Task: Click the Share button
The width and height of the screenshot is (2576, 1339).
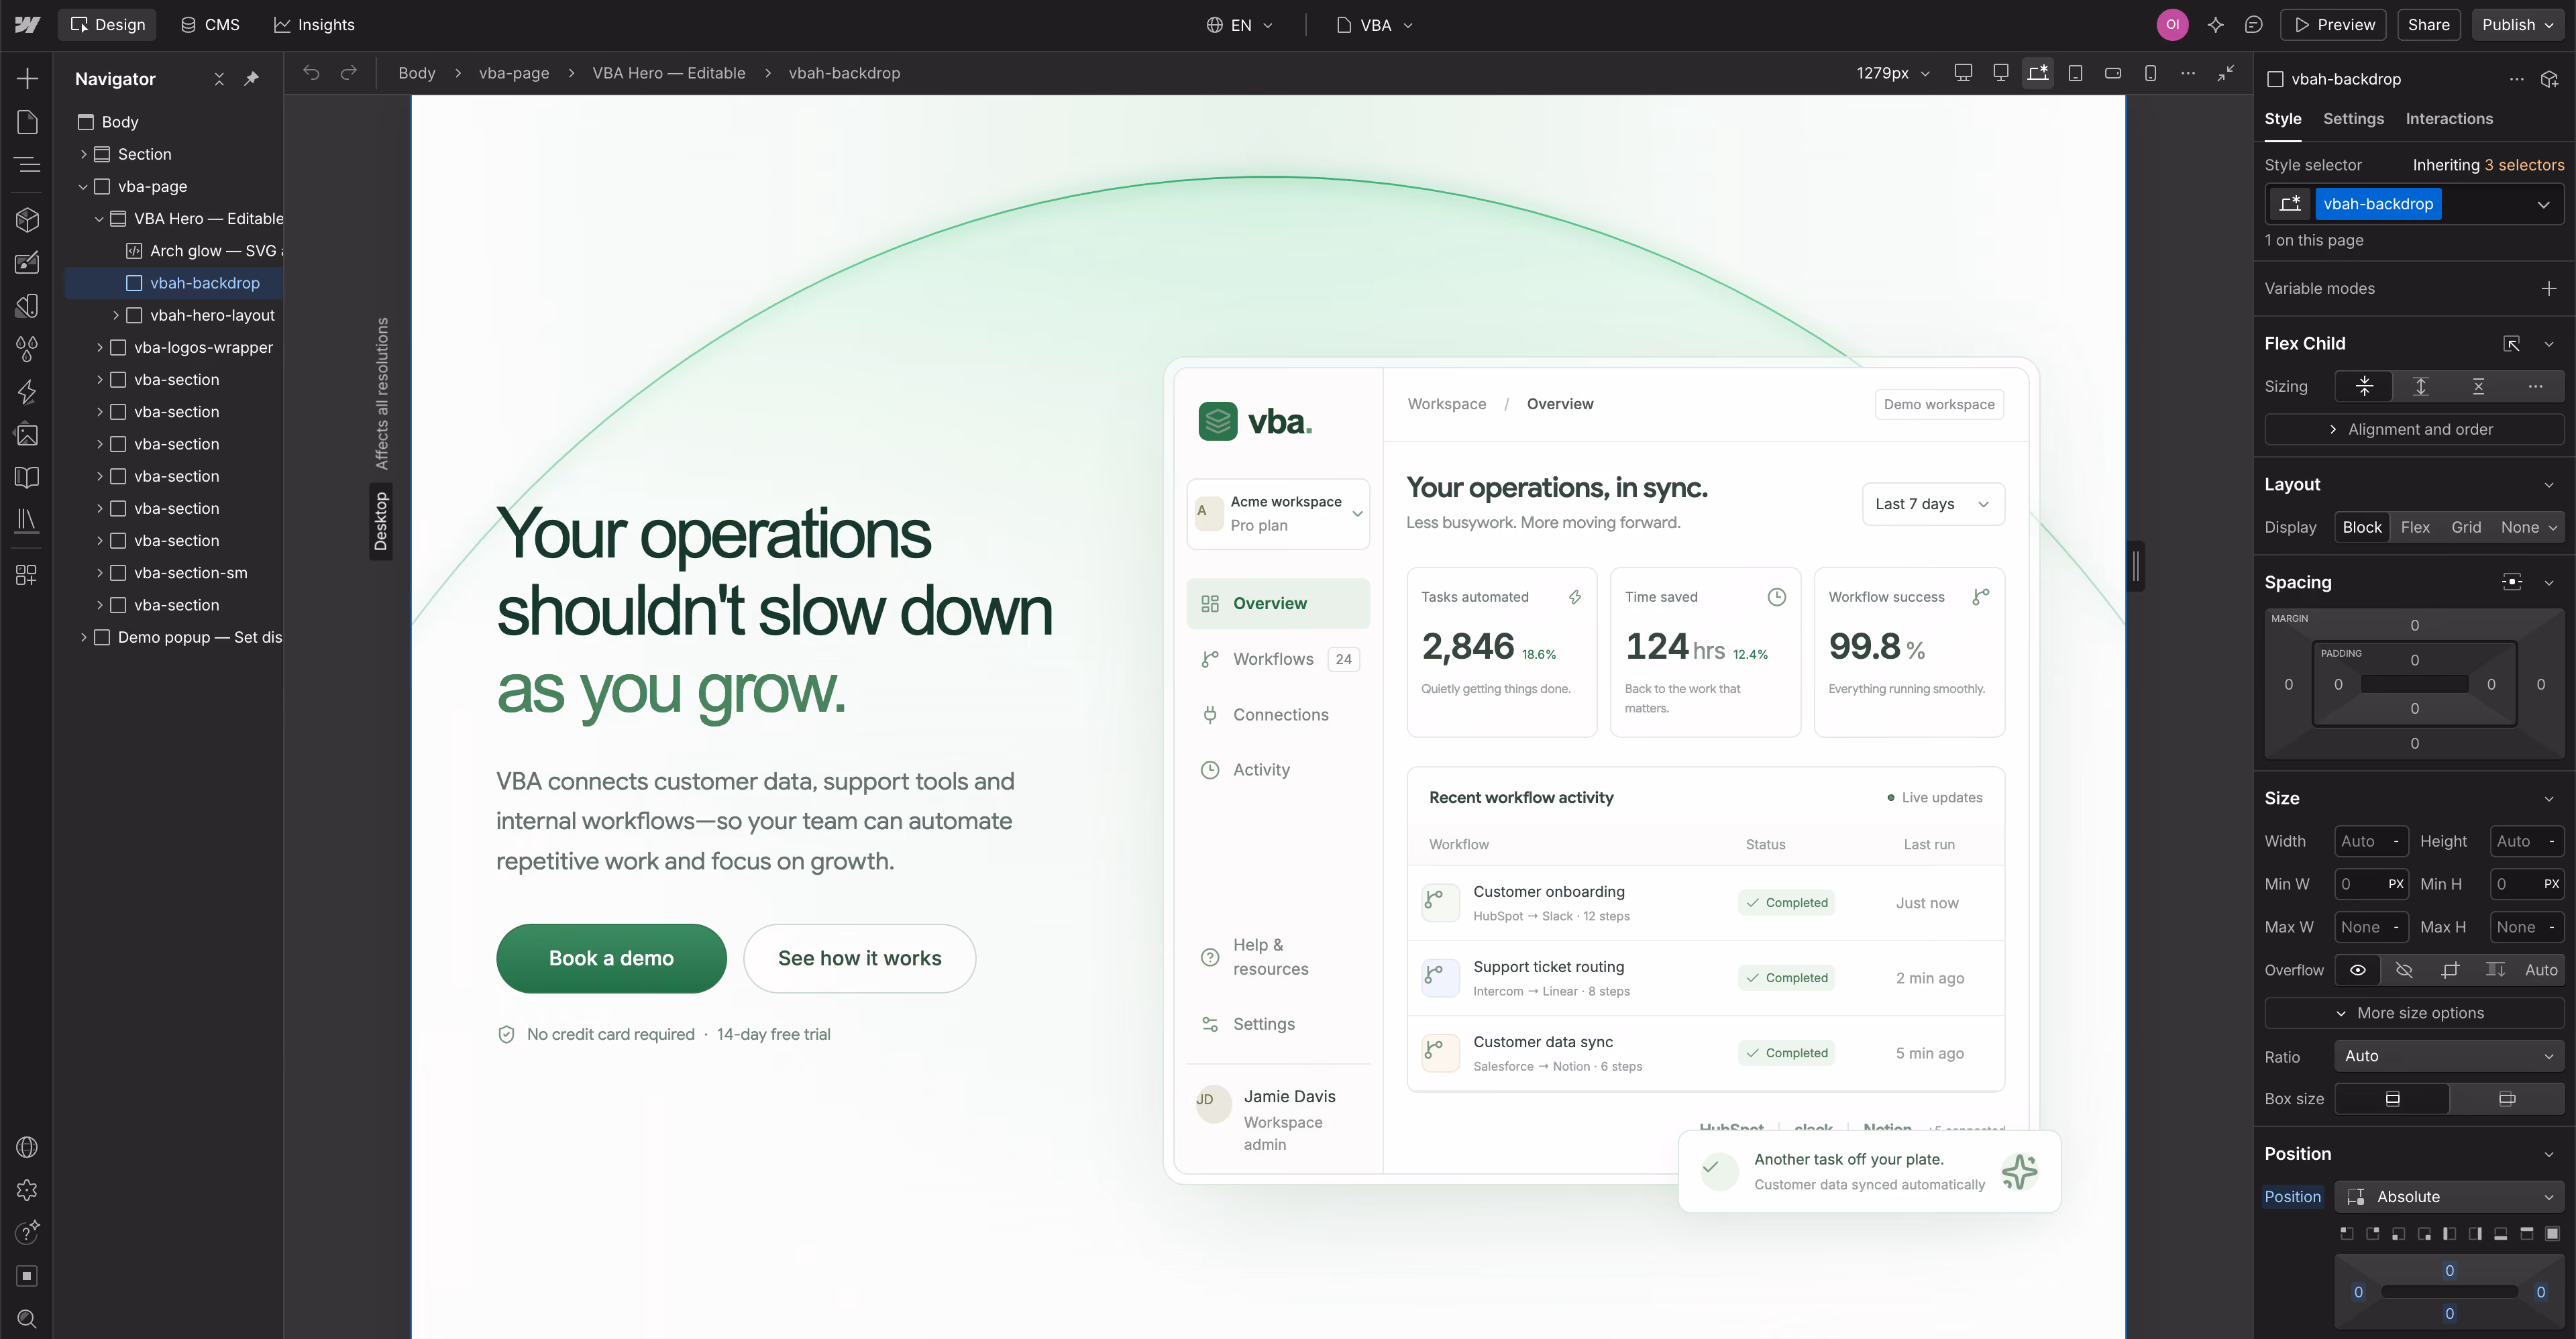Action: 2428,25
